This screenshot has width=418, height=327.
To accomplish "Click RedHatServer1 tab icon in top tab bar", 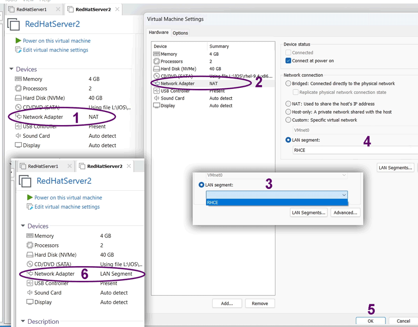I will pyautogui.click(x=11, y=9).
